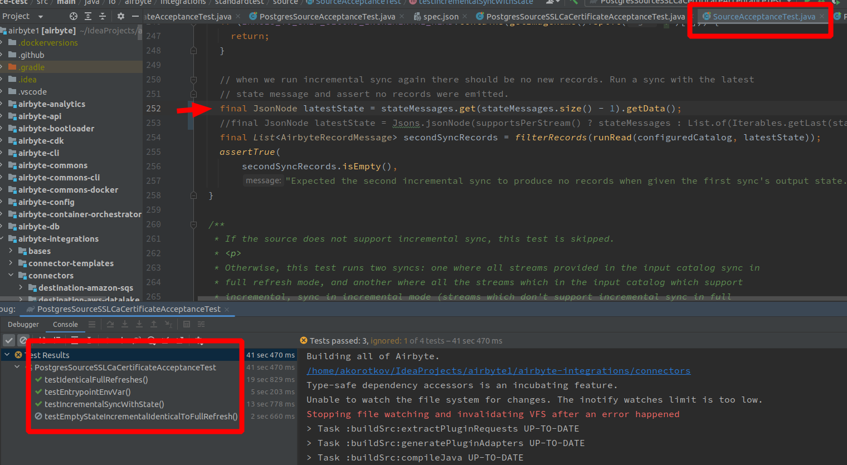The image size is (847, 465).
Task: Switch to the Debugger tab
Action: click(23, 324)
